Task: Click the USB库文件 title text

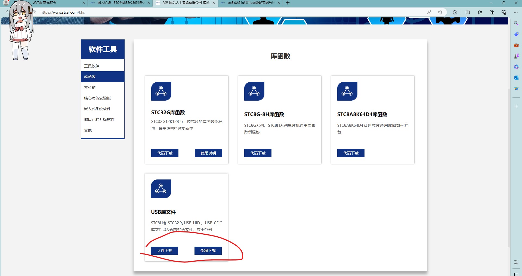Action: [x=163, y=212]
